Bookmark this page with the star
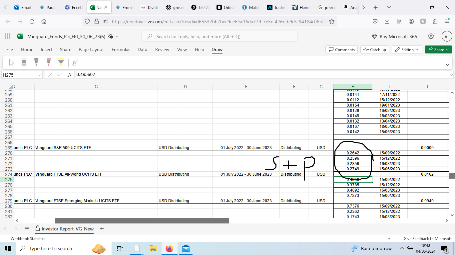This screenshot has width=455, height=255. click(332, 21)
